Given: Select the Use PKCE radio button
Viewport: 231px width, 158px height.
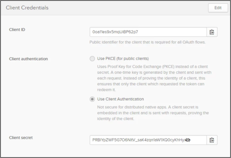Looking at the screenshot, I should pyautogui.click(x=92, y=59).
